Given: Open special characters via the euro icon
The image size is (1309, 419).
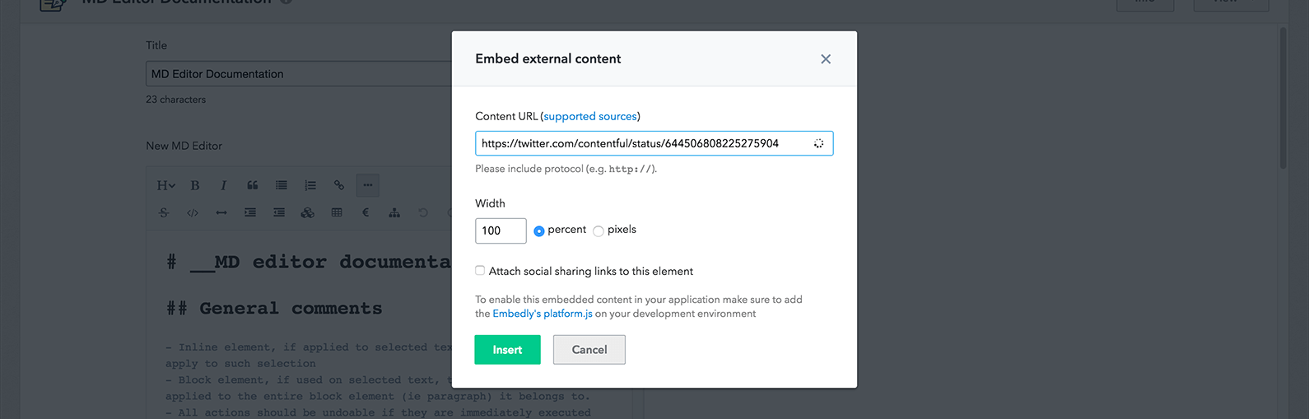Looking at the screenshot, I should click(x=366, y=212).
